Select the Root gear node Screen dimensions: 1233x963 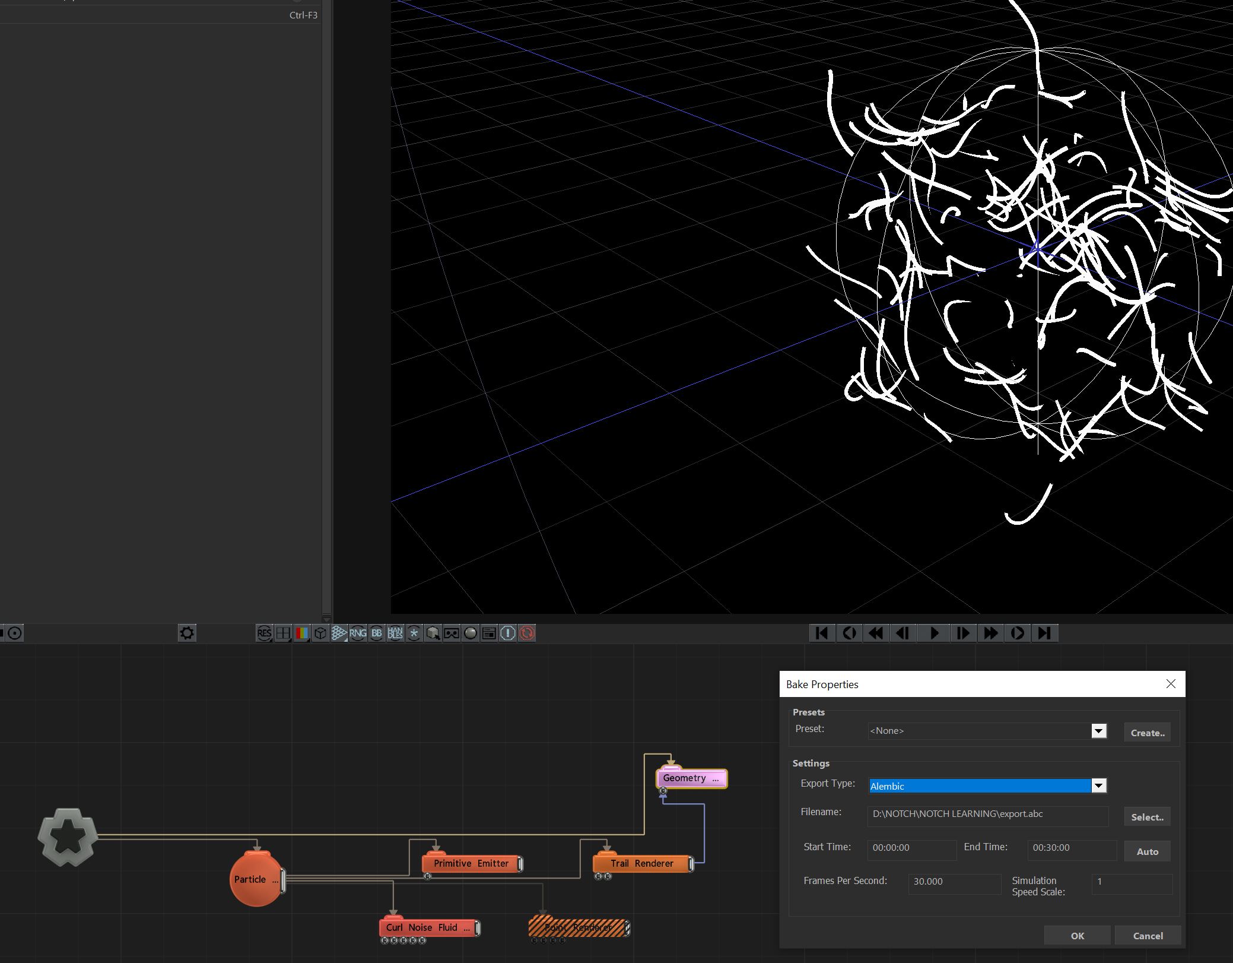pyautogui.click(x=67, y=837)
